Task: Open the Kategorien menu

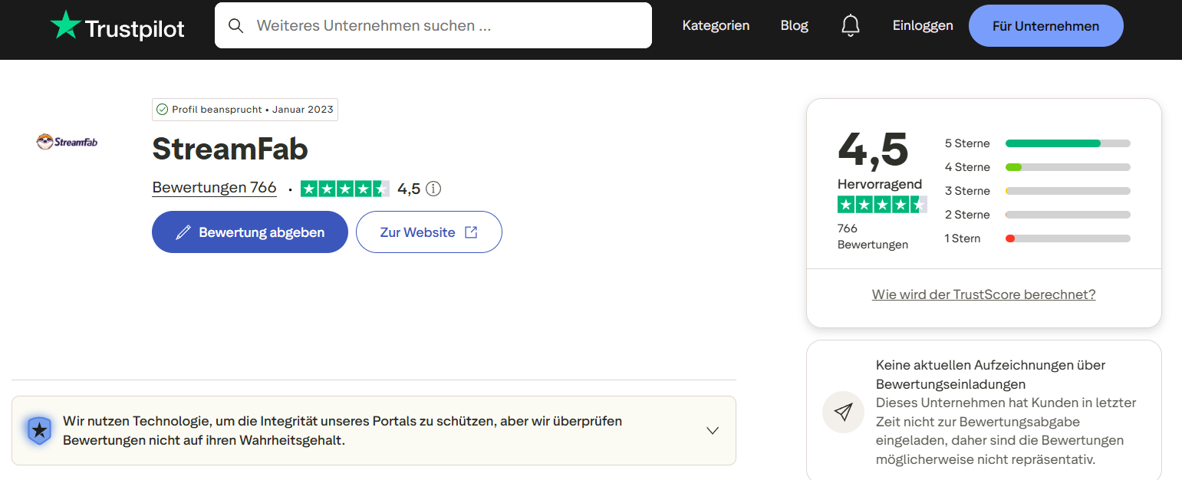Action: click(x=716, y=25)
